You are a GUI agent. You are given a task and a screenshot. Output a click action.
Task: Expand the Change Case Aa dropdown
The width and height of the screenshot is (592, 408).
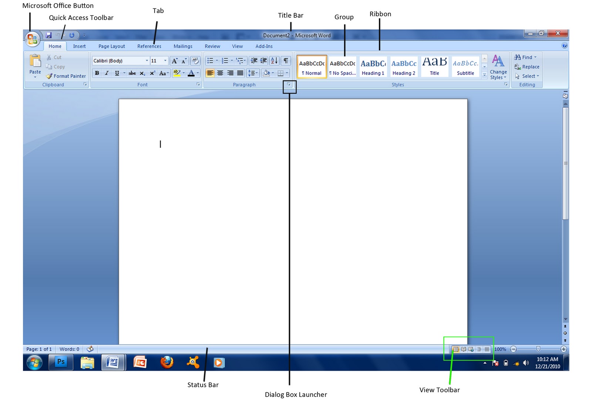tap(164, 73)
